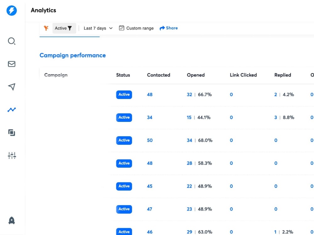Click replied count 2 beside 4.2%
This screenshot has width=314, height=235.
click(x=276, y=95)
